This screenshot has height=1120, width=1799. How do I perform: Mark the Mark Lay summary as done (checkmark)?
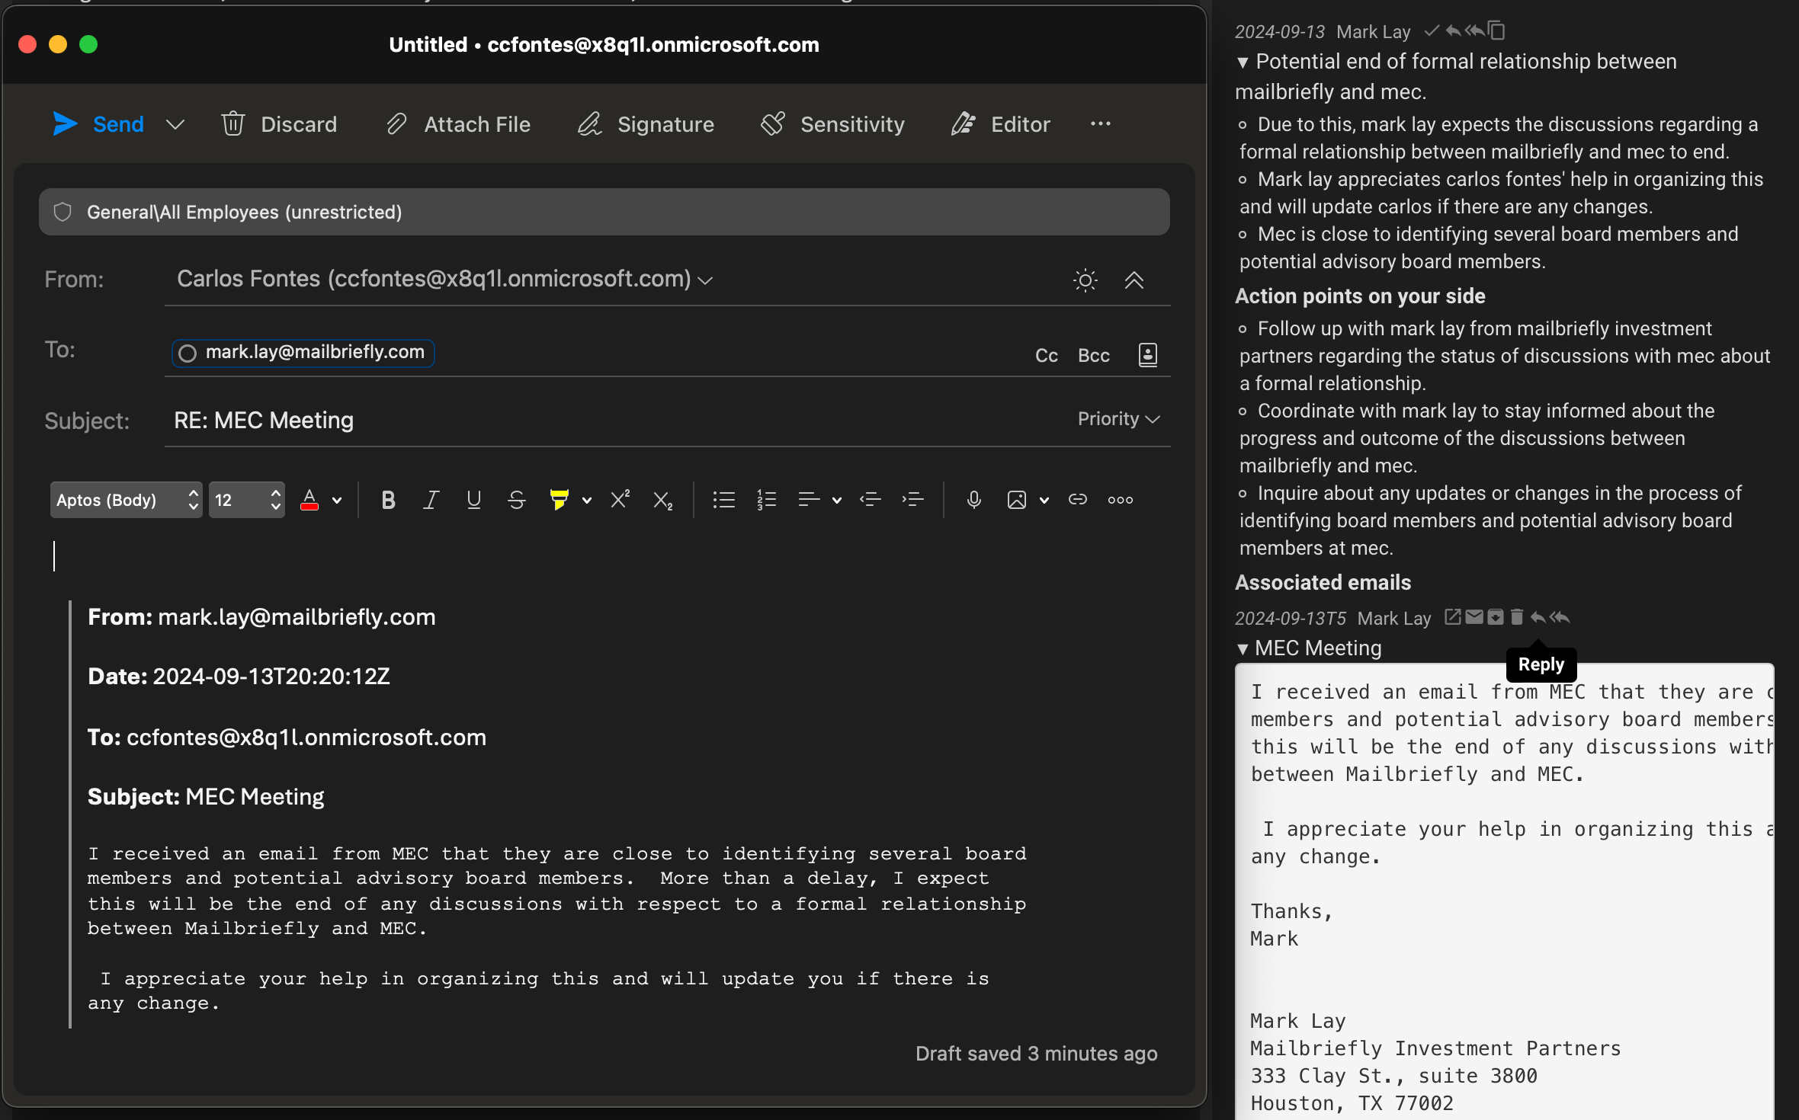(1432, 30)
